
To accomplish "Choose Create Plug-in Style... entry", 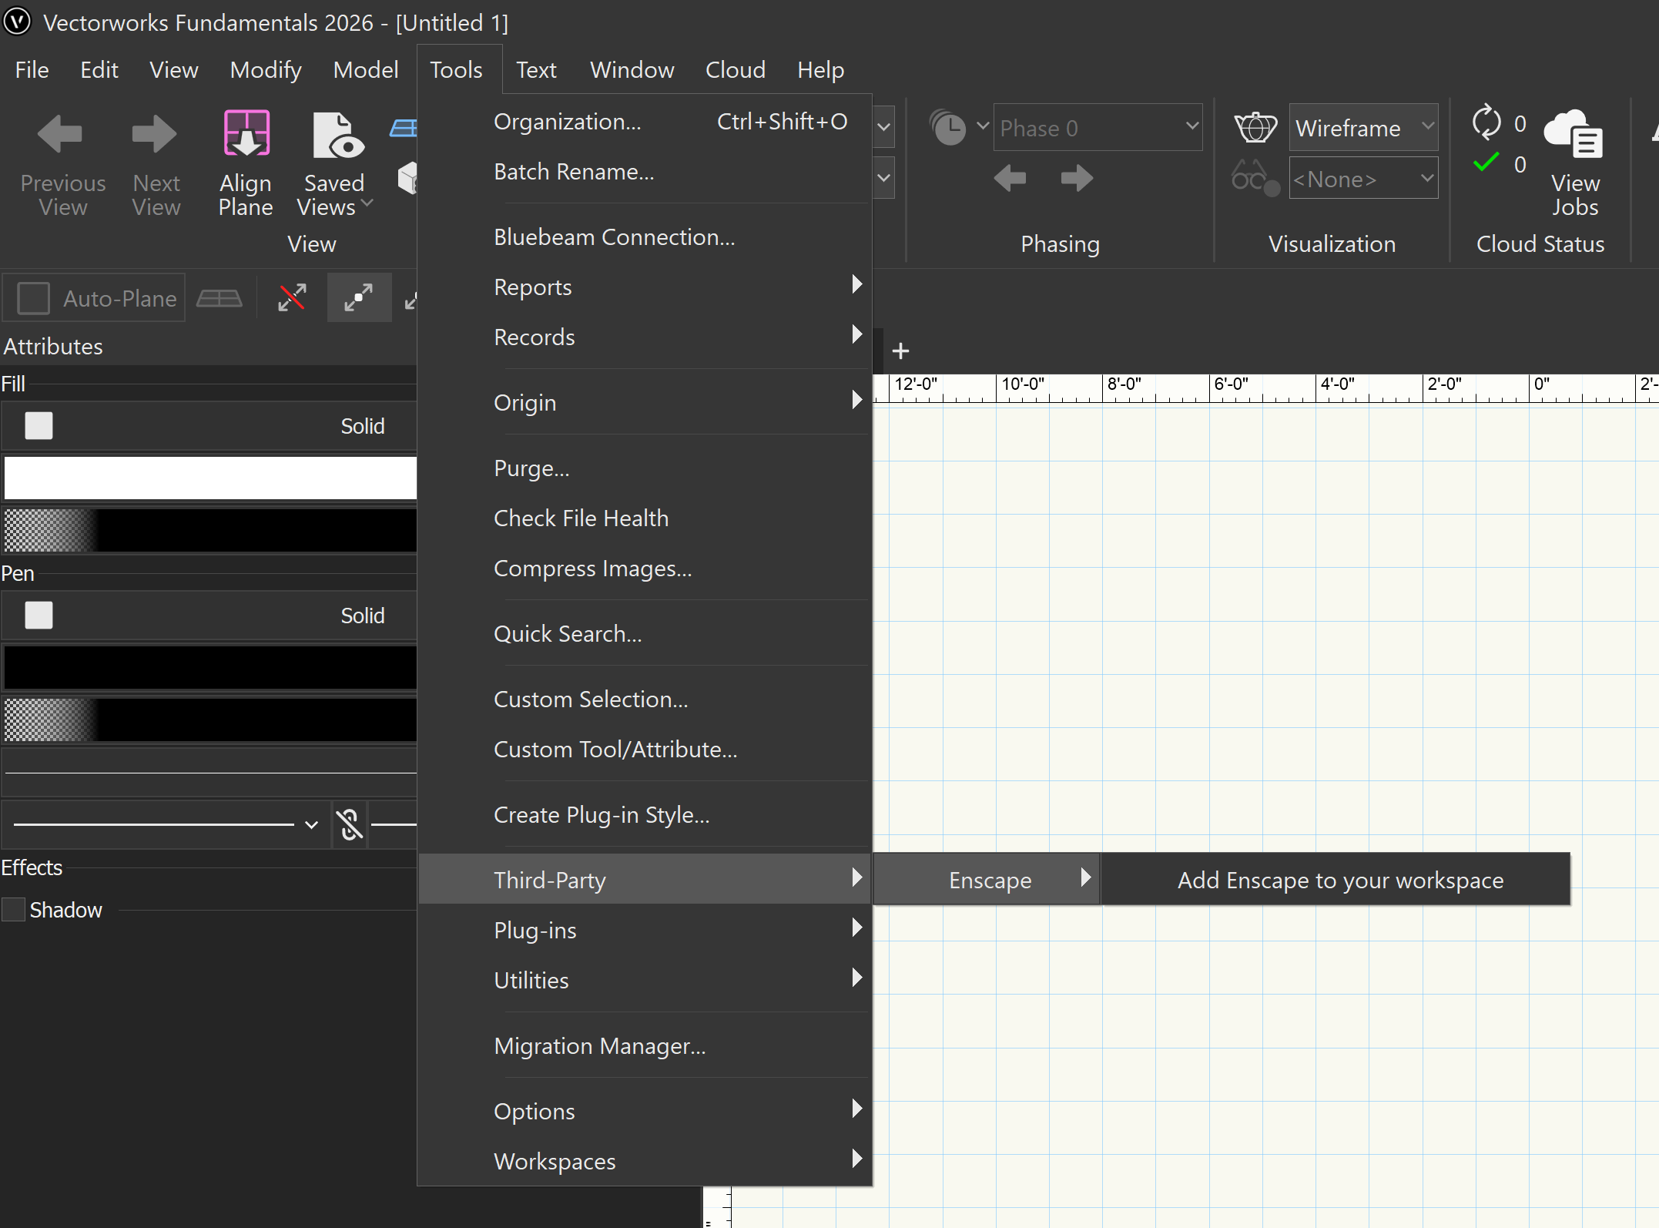I will (x=644, y=814).
